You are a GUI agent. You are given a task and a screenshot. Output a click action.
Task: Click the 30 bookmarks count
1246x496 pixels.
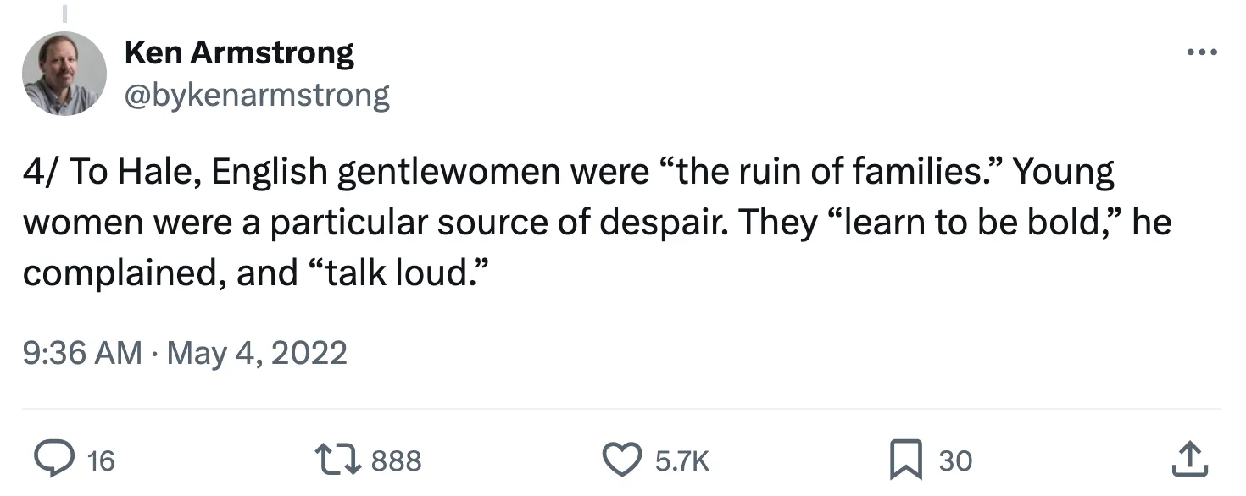pos(954,460)
